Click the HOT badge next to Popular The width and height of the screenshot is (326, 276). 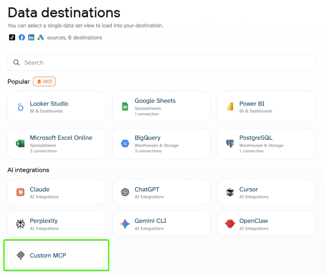coord(44,81)
